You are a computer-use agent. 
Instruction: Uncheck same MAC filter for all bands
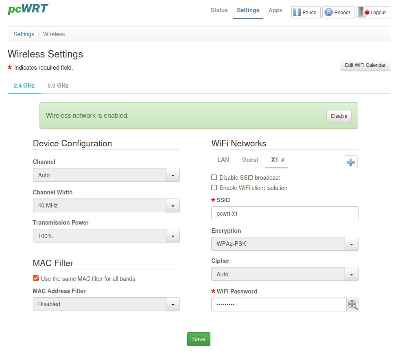click(36, 279)
